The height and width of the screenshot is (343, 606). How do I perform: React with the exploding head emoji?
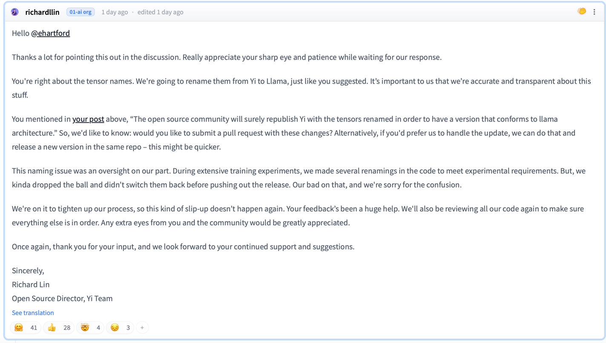(85, 328)
